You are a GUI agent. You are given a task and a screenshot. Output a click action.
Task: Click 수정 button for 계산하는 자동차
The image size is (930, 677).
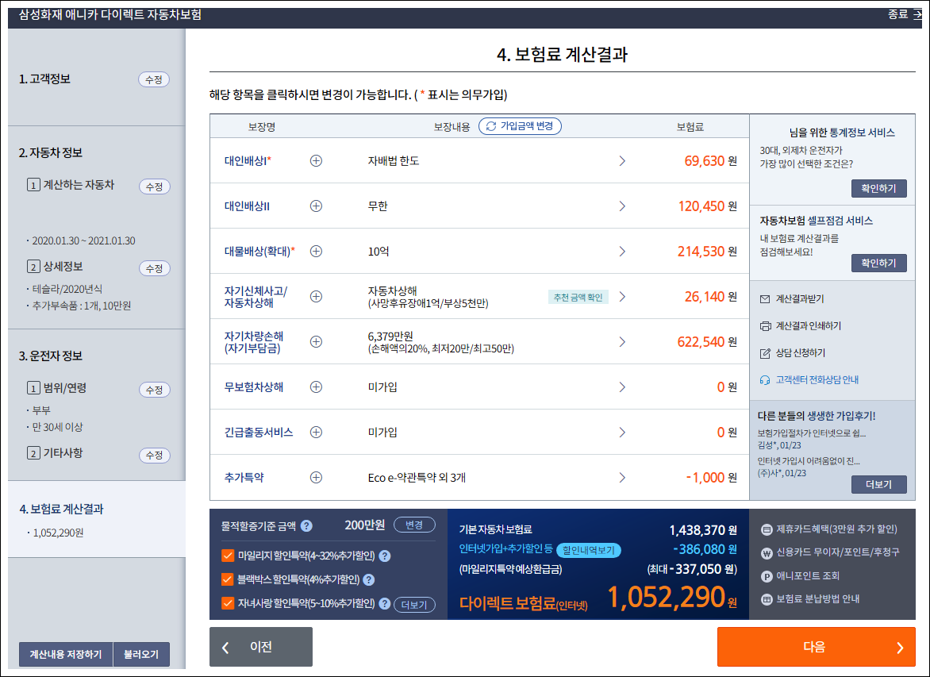[x=154, y=187]
